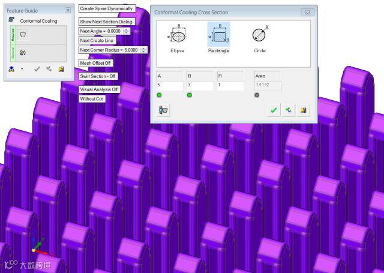Click the required step cross-section icon in Feature Guide
Viewport: 384px width, 273px height.
[x=23, y=35]
